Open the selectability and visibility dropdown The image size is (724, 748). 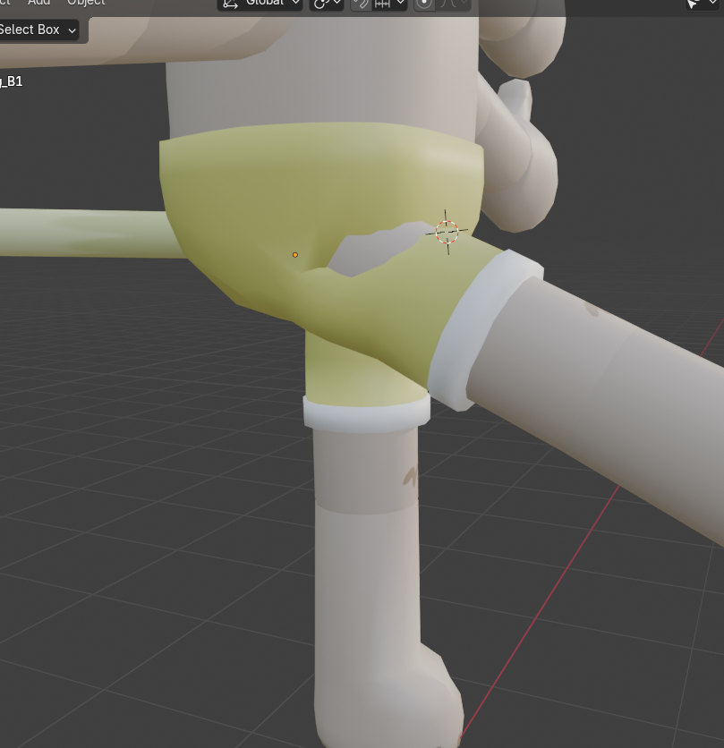[x=702, y=4]
